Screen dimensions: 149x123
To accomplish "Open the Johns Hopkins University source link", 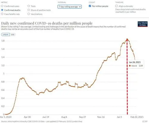I will click(x=23, y=122).
